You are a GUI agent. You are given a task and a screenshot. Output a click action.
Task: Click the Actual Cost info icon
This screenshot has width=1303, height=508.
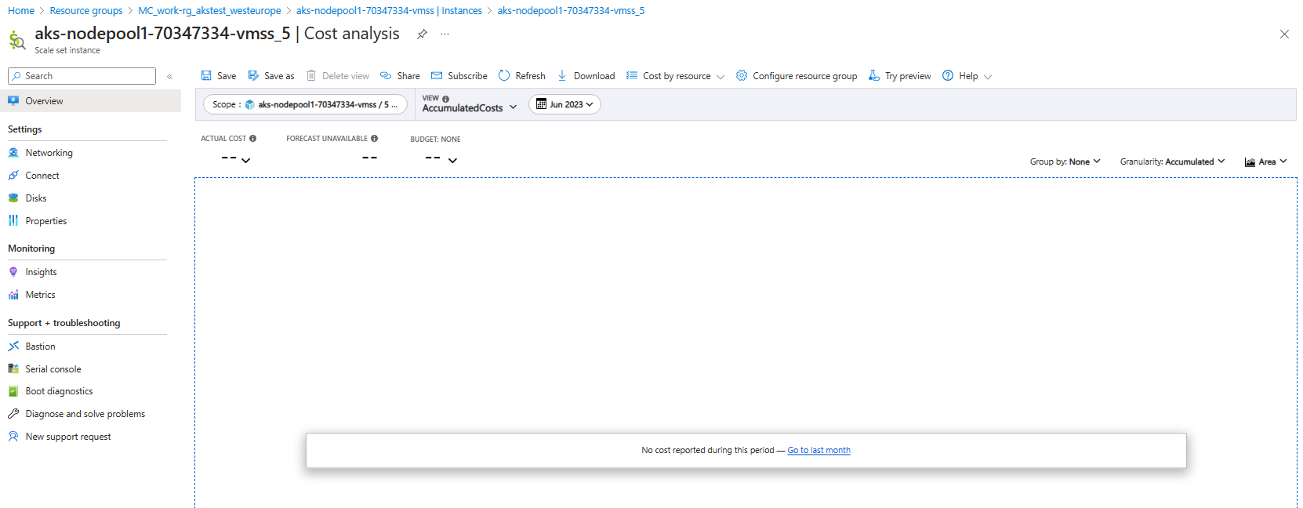(x=252, y=139)
